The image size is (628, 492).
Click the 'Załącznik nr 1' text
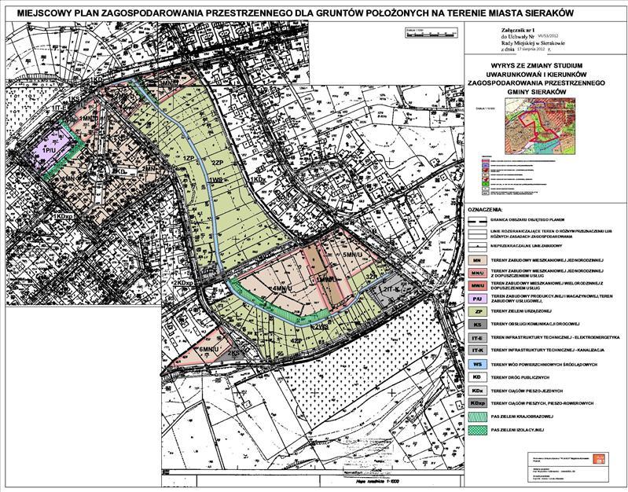(517, 29)
